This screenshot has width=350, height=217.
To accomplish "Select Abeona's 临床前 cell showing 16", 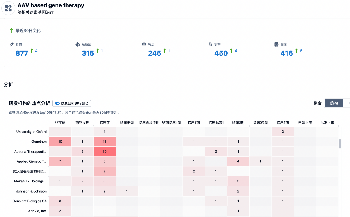I will pyautogui.click(x=104, y=151).
